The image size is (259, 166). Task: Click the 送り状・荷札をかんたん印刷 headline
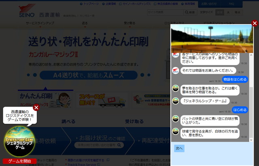88,41
